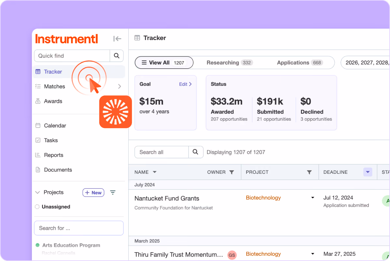Click the $191k Submitted figure

[x=270, y=102]
